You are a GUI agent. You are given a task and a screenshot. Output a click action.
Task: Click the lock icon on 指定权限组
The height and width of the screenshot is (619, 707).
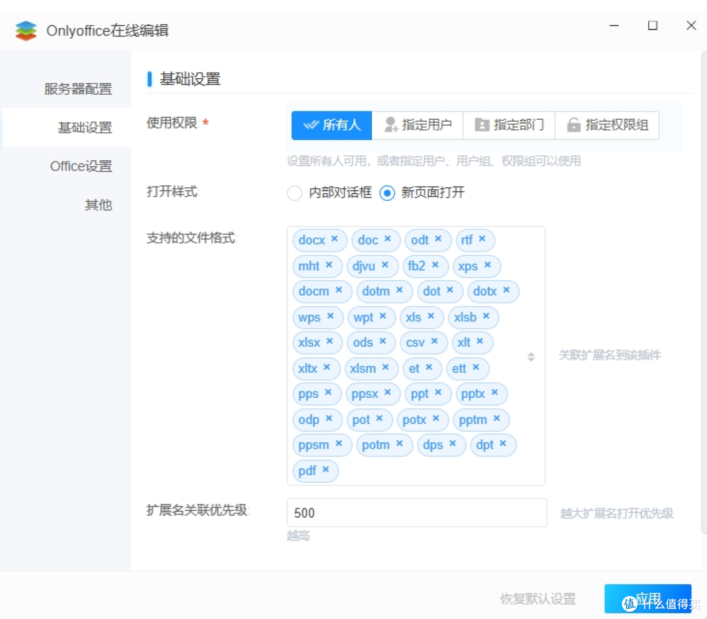click(573, 125)
